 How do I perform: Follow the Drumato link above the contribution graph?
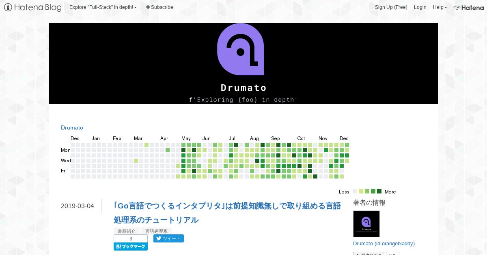(72, 127)
